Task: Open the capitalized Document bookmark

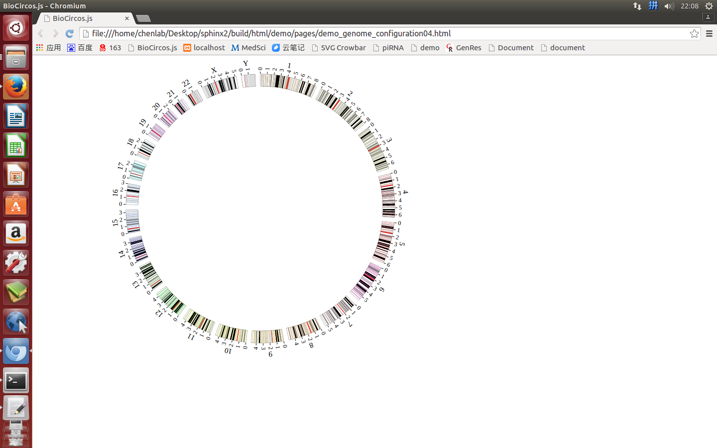Action: [x=511, y=48]
